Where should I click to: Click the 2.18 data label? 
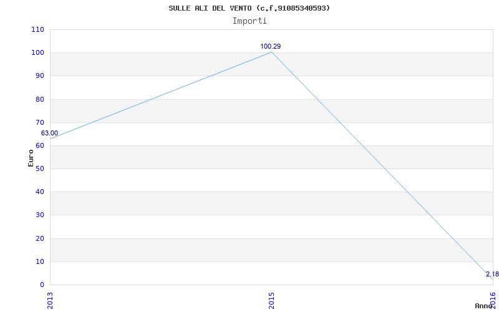[492, 274]
